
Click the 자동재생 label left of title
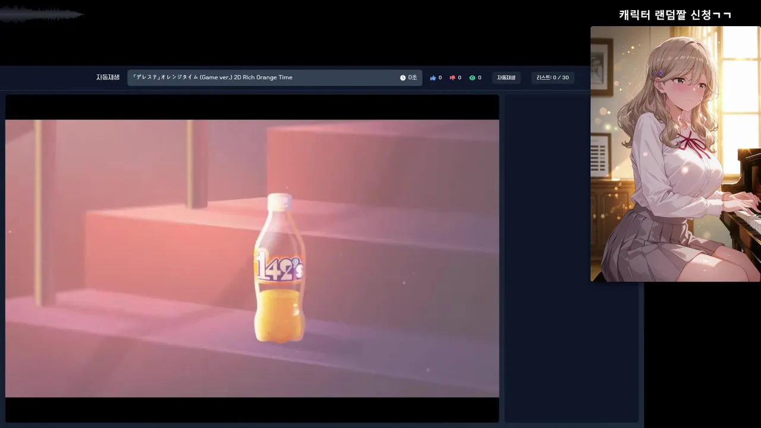[108, 77]
